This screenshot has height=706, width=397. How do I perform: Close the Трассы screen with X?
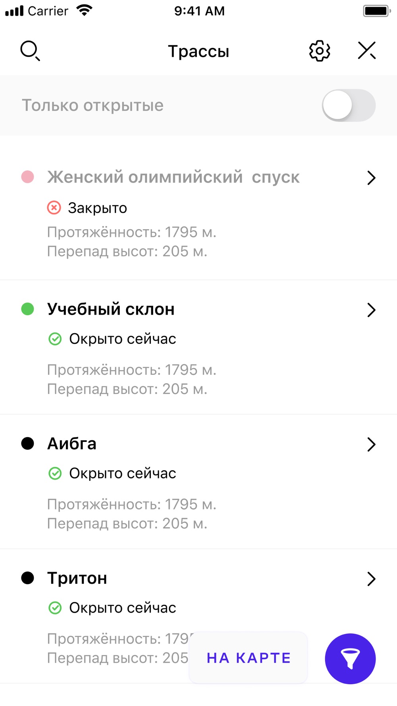click(367, 50)
